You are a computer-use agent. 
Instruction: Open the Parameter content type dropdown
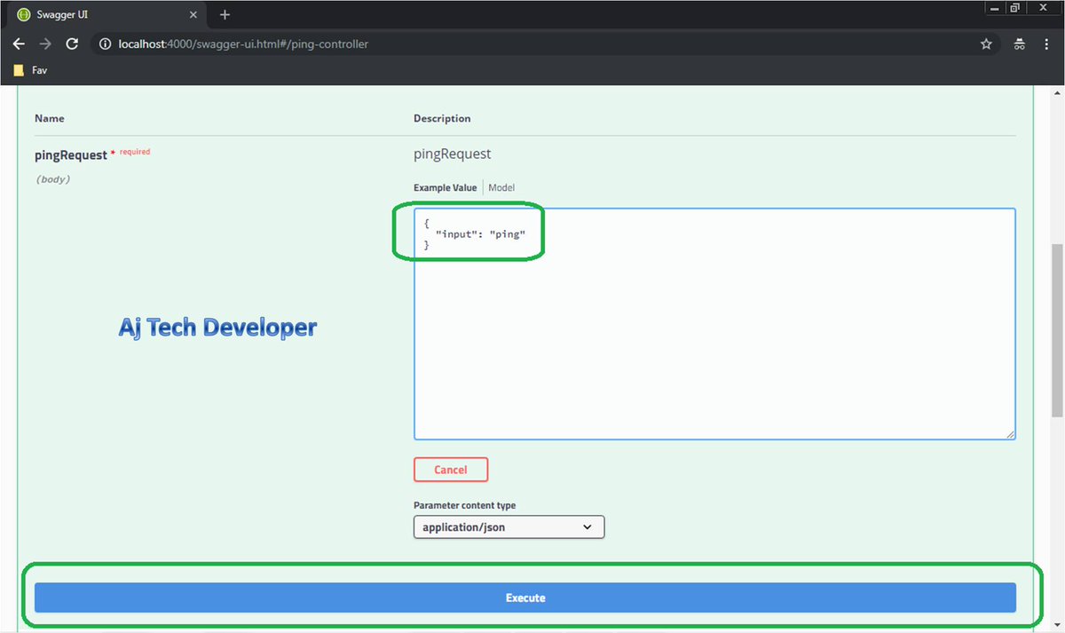coord(508,526)
